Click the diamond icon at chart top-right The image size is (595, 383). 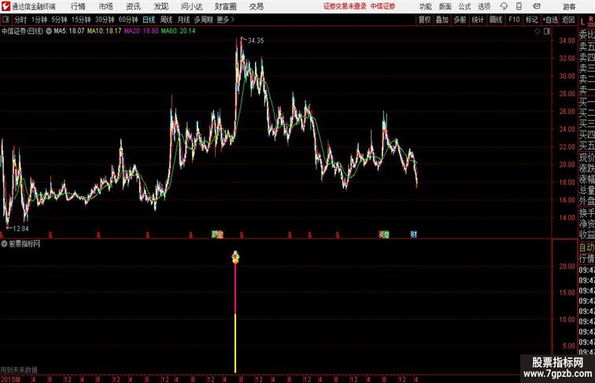click(x=538, y=31)
